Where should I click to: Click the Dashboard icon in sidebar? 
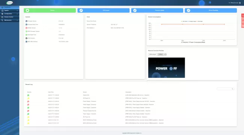click(x=2, y=7)
